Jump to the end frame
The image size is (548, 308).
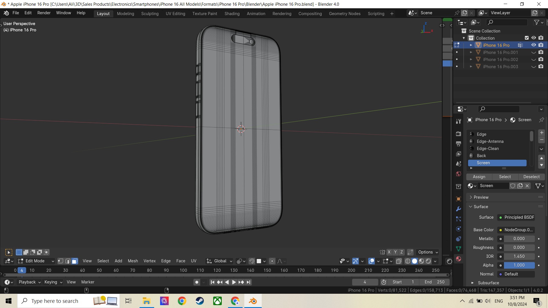249,282
